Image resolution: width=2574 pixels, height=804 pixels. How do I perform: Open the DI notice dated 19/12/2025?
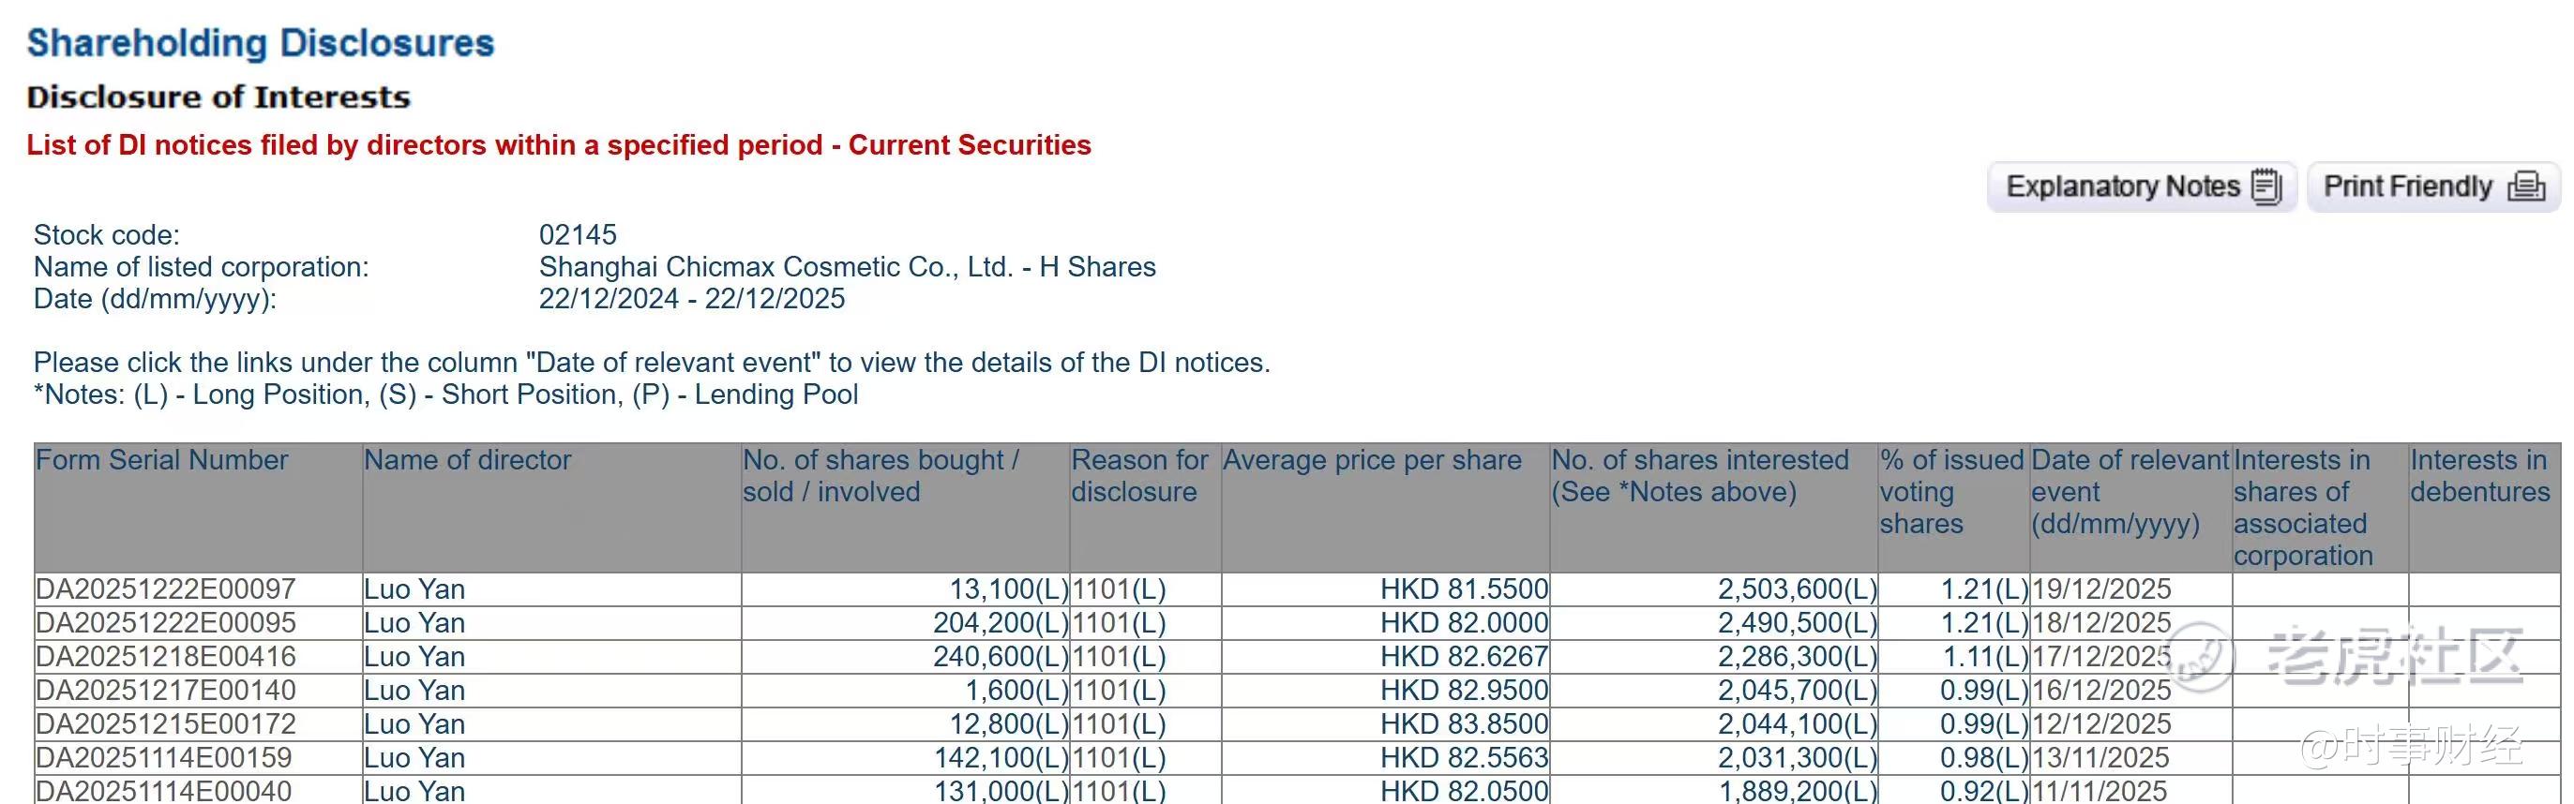point(2100,589)
